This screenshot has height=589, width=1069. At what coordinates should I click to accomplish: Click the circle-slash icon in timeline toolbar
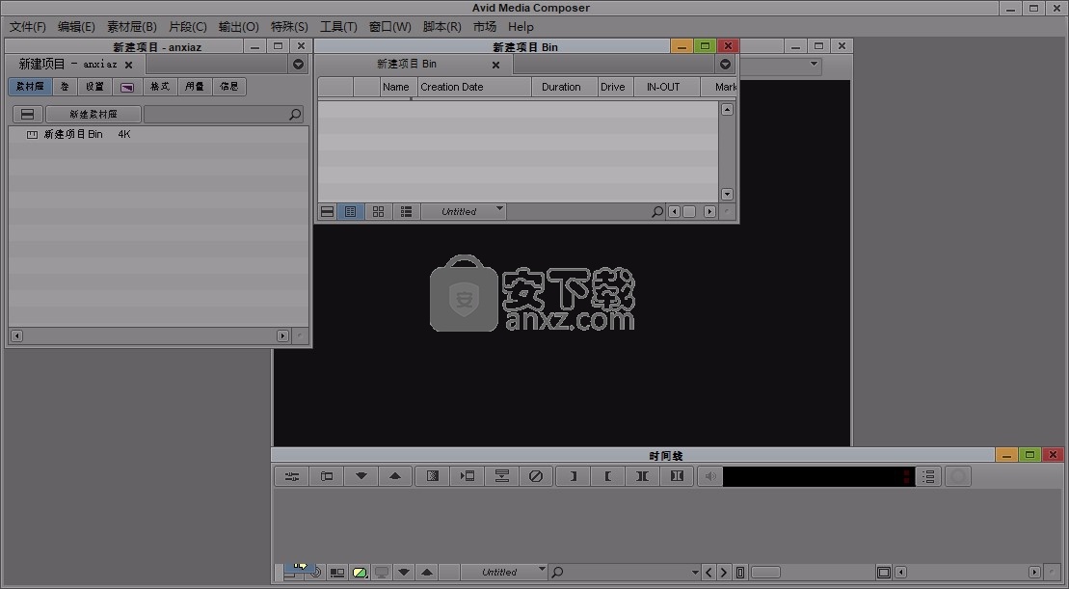pyautogui.click(x=536, y=476)
